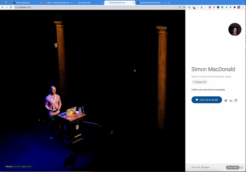Open the orange extension icon in toolbar
This screenshot has width=246, height=172.
[202, 7]
